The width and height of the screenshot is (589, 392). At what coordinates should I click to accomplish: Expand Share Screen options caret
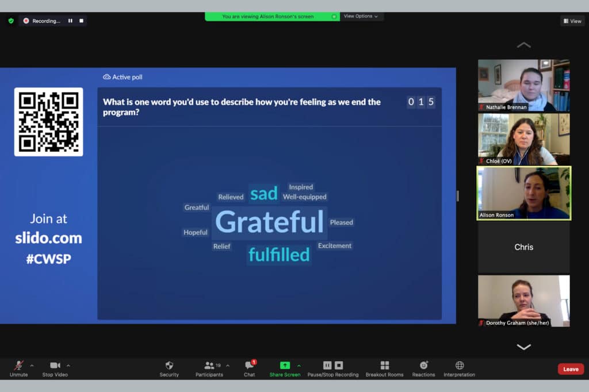[x=299, y=366]
